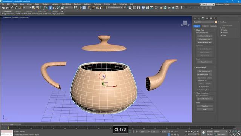Open Edit Named Selection Sets icon
241x136 pixels.
click(106, 8)
